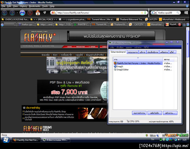Close the Flashfl... tab with red X
The image size is (190, 149).
click(x=180, y=24)
